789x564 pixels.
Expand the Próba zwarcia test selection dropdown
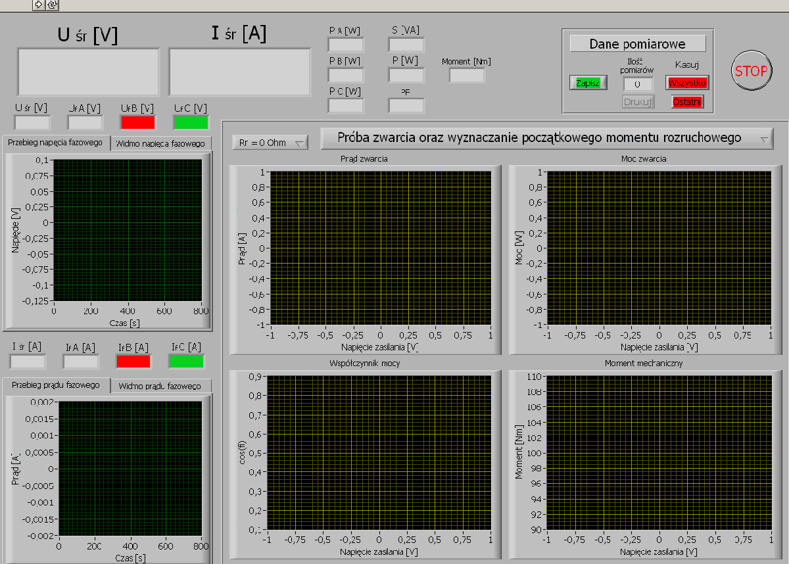pyautogui.click(x=547, y=138)
